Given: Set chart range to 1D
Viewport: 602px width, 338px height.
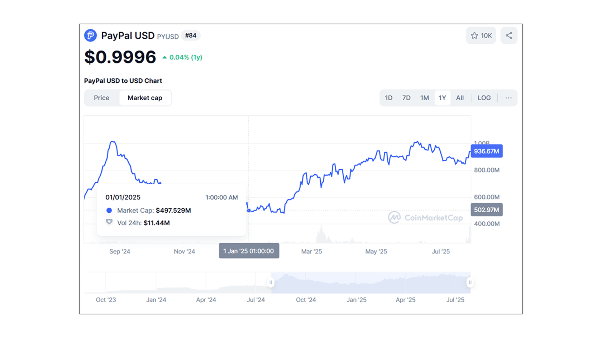Looking at the screenshot, I should pyautogui.click(x=389, y=98).
